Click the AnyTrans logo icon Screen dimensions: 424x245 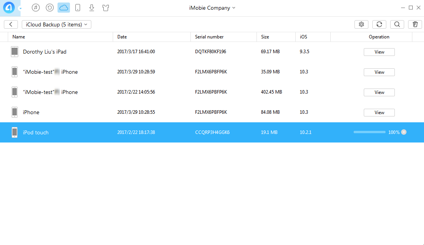point(9,7)
